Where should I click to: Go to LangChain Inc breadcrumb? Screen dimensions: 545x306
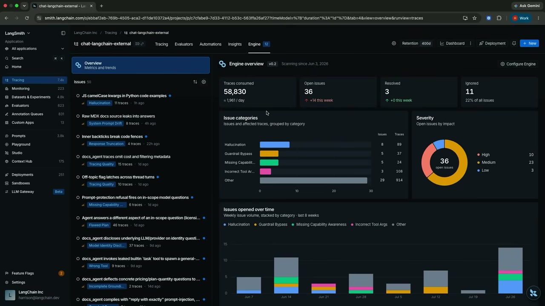pyautogui.click(x=86, y=33)
